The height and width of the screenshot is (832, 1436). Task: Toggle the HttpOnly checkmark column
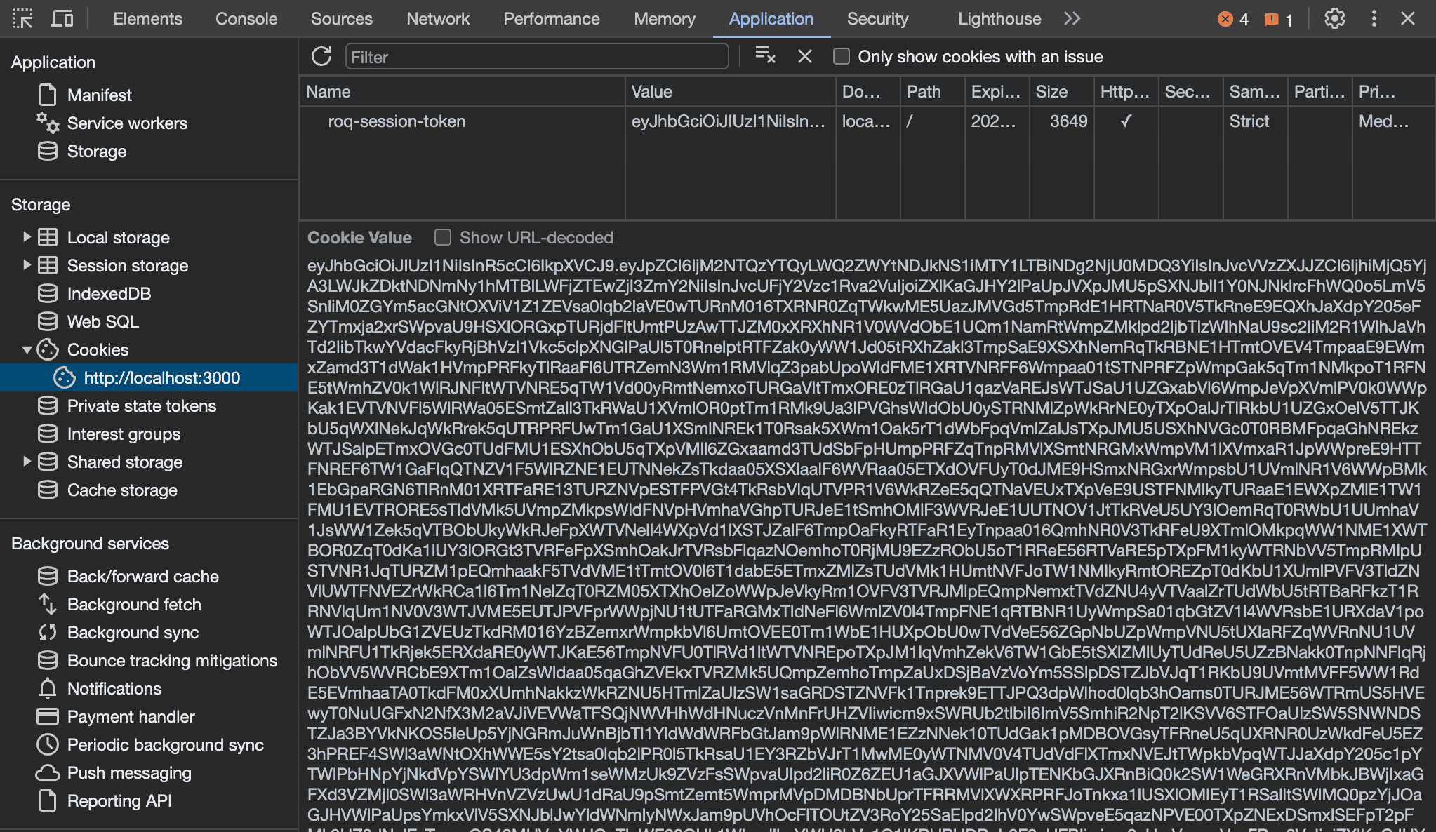pos(1125,121)
